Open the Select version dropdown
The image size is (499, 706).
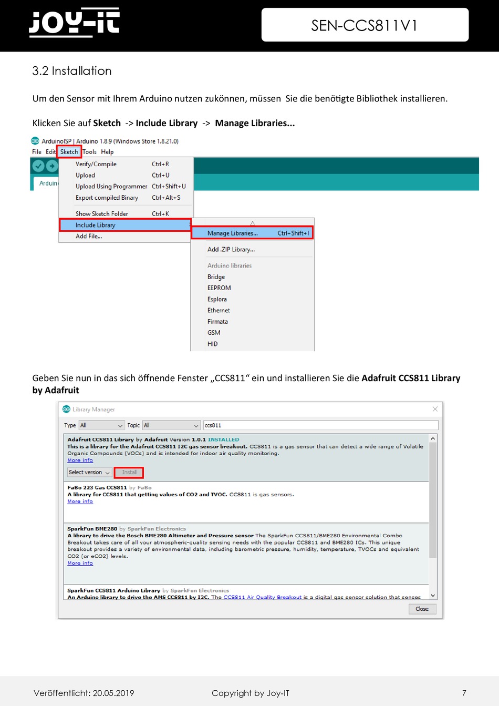click(89, 473)
